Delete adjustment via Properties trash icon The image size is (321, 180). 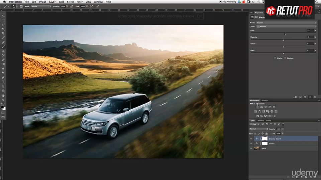click(315, 97)
